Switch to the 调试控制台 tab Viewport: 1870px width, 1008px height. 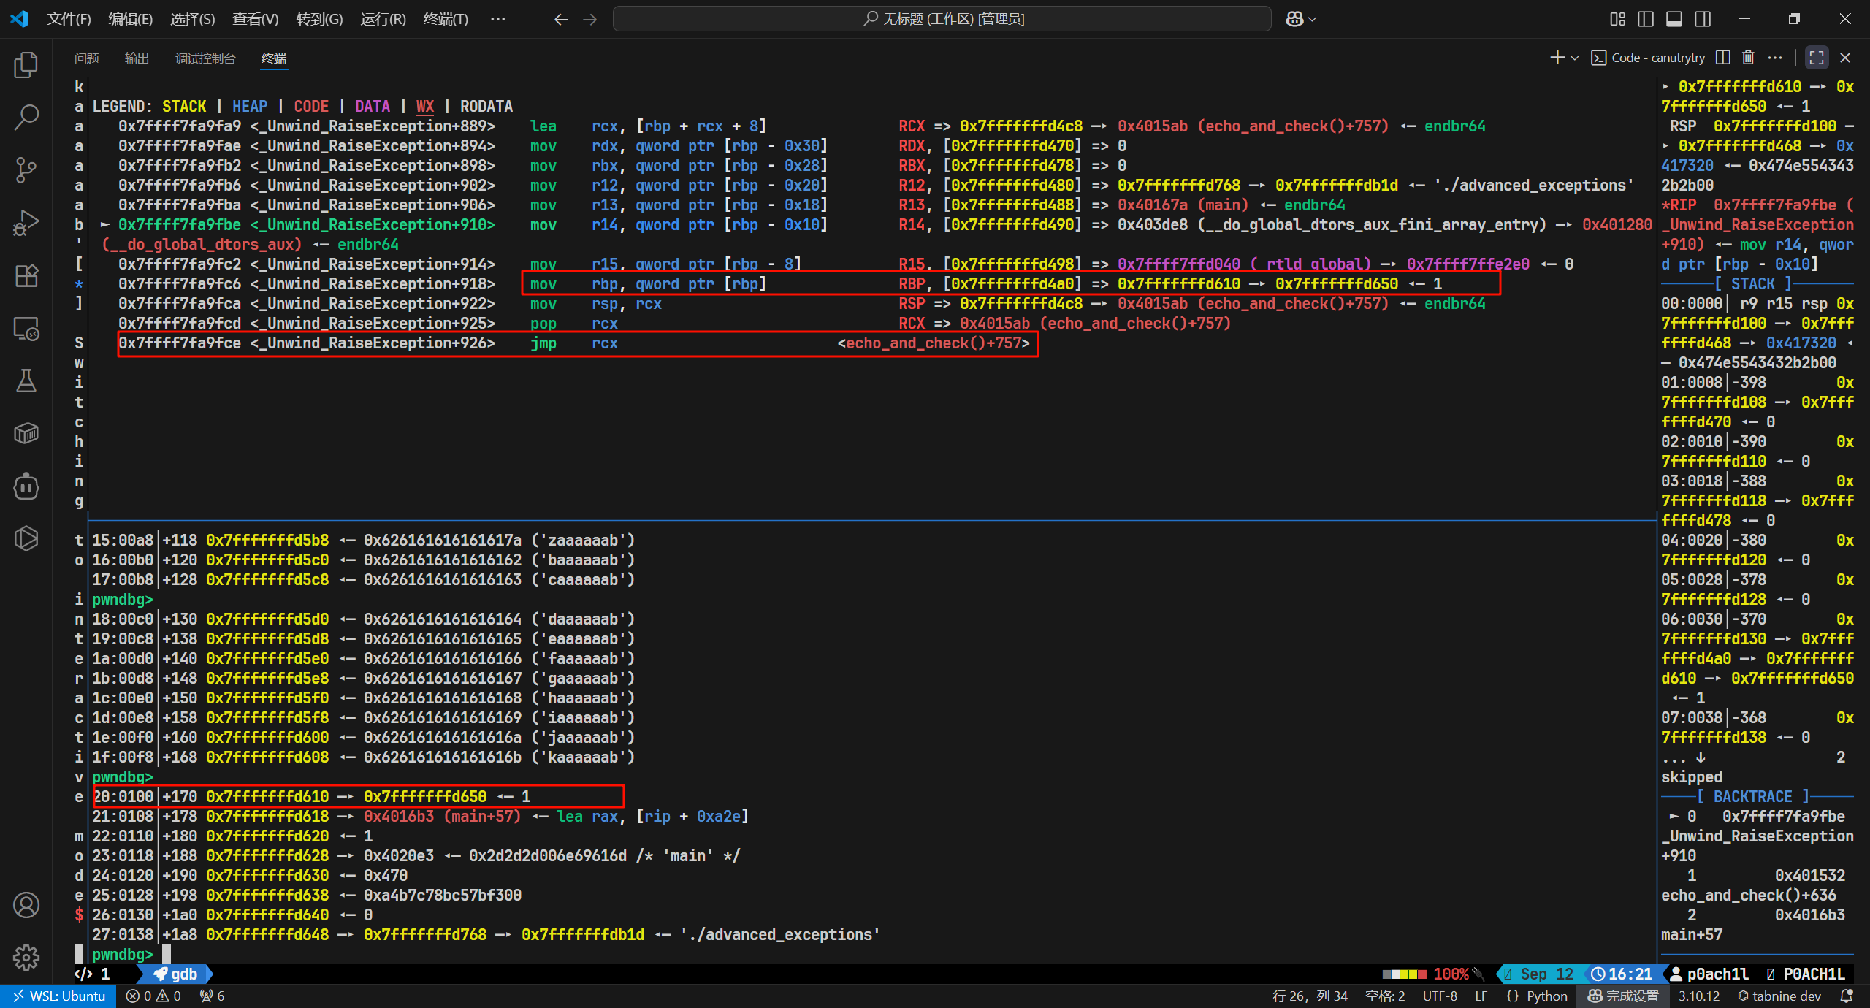pos(205,58)
